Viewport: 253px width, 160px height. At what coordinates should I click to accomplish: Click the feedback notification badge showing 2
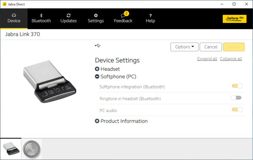pyautogui.click(x=126, y=13)
